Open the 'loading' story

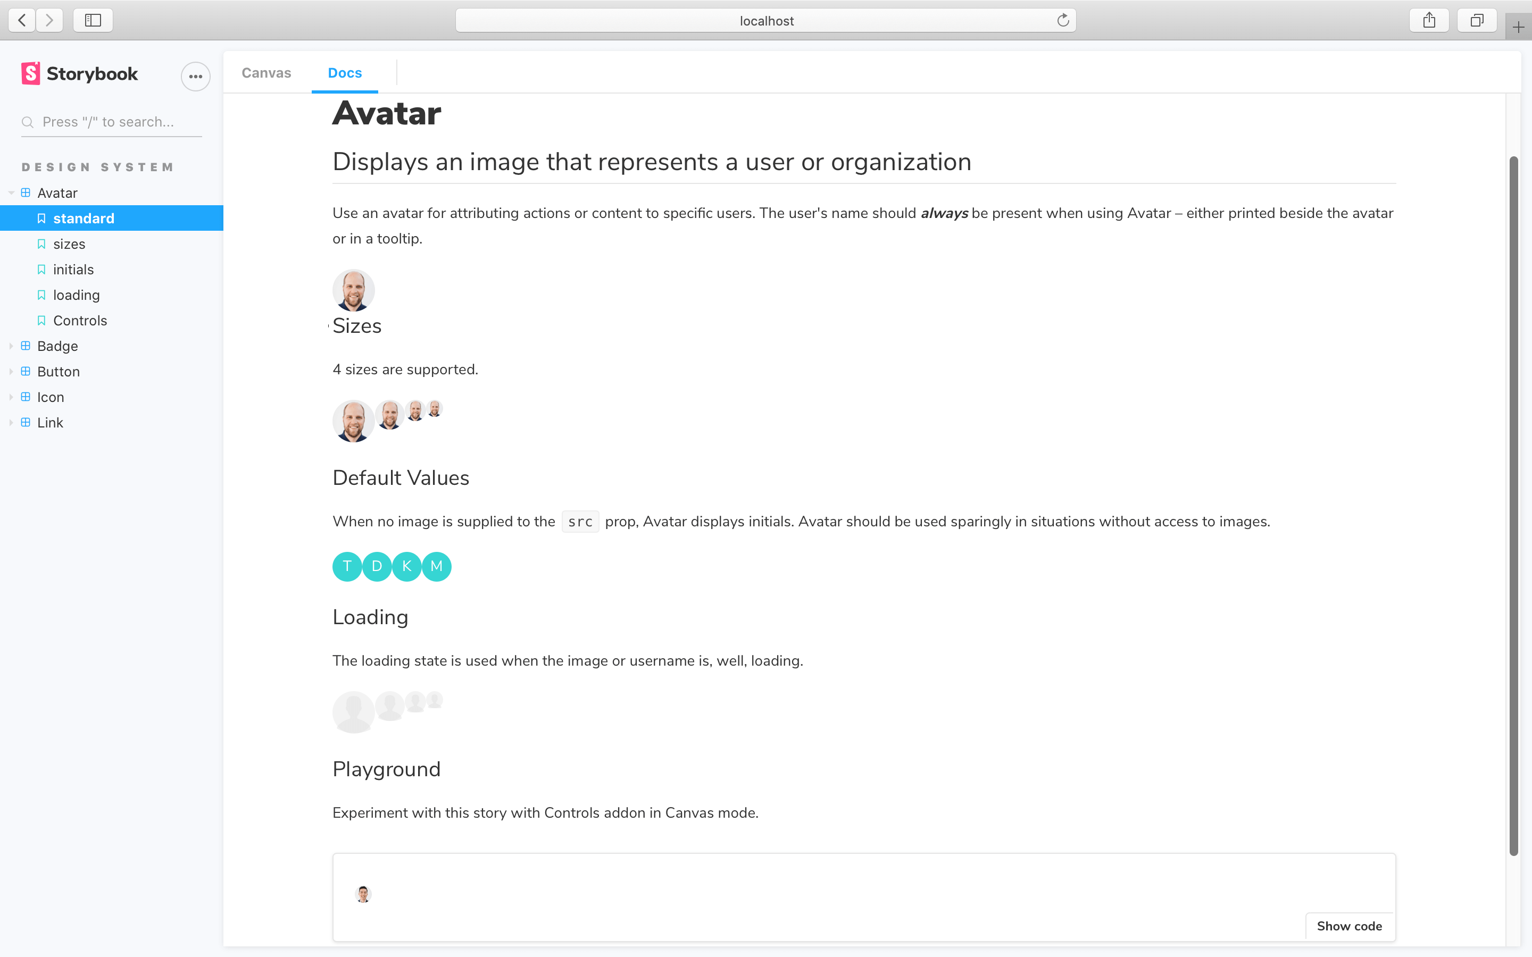77,295
